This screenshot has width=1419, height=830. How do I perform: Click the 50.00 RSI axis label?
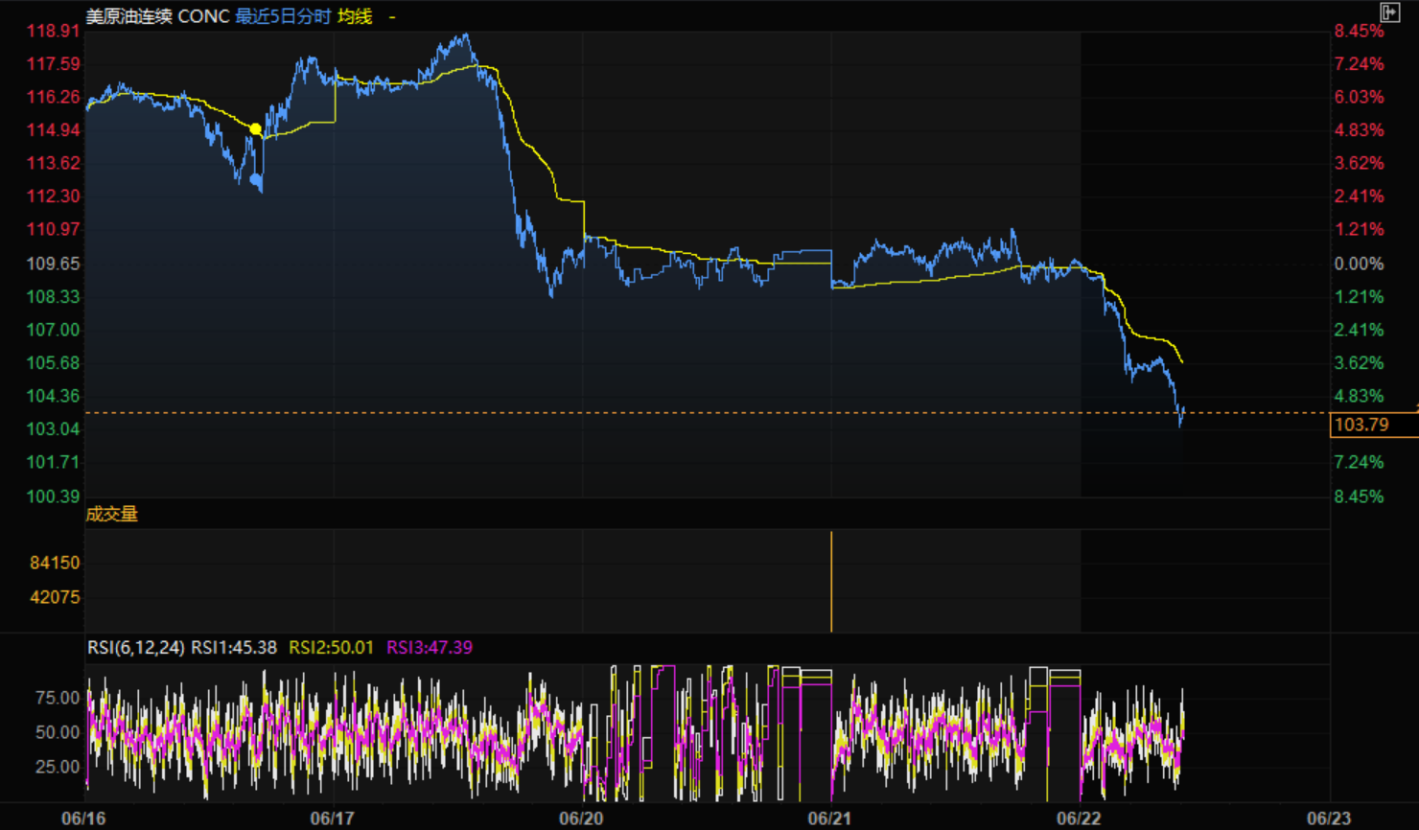[58, 732]
